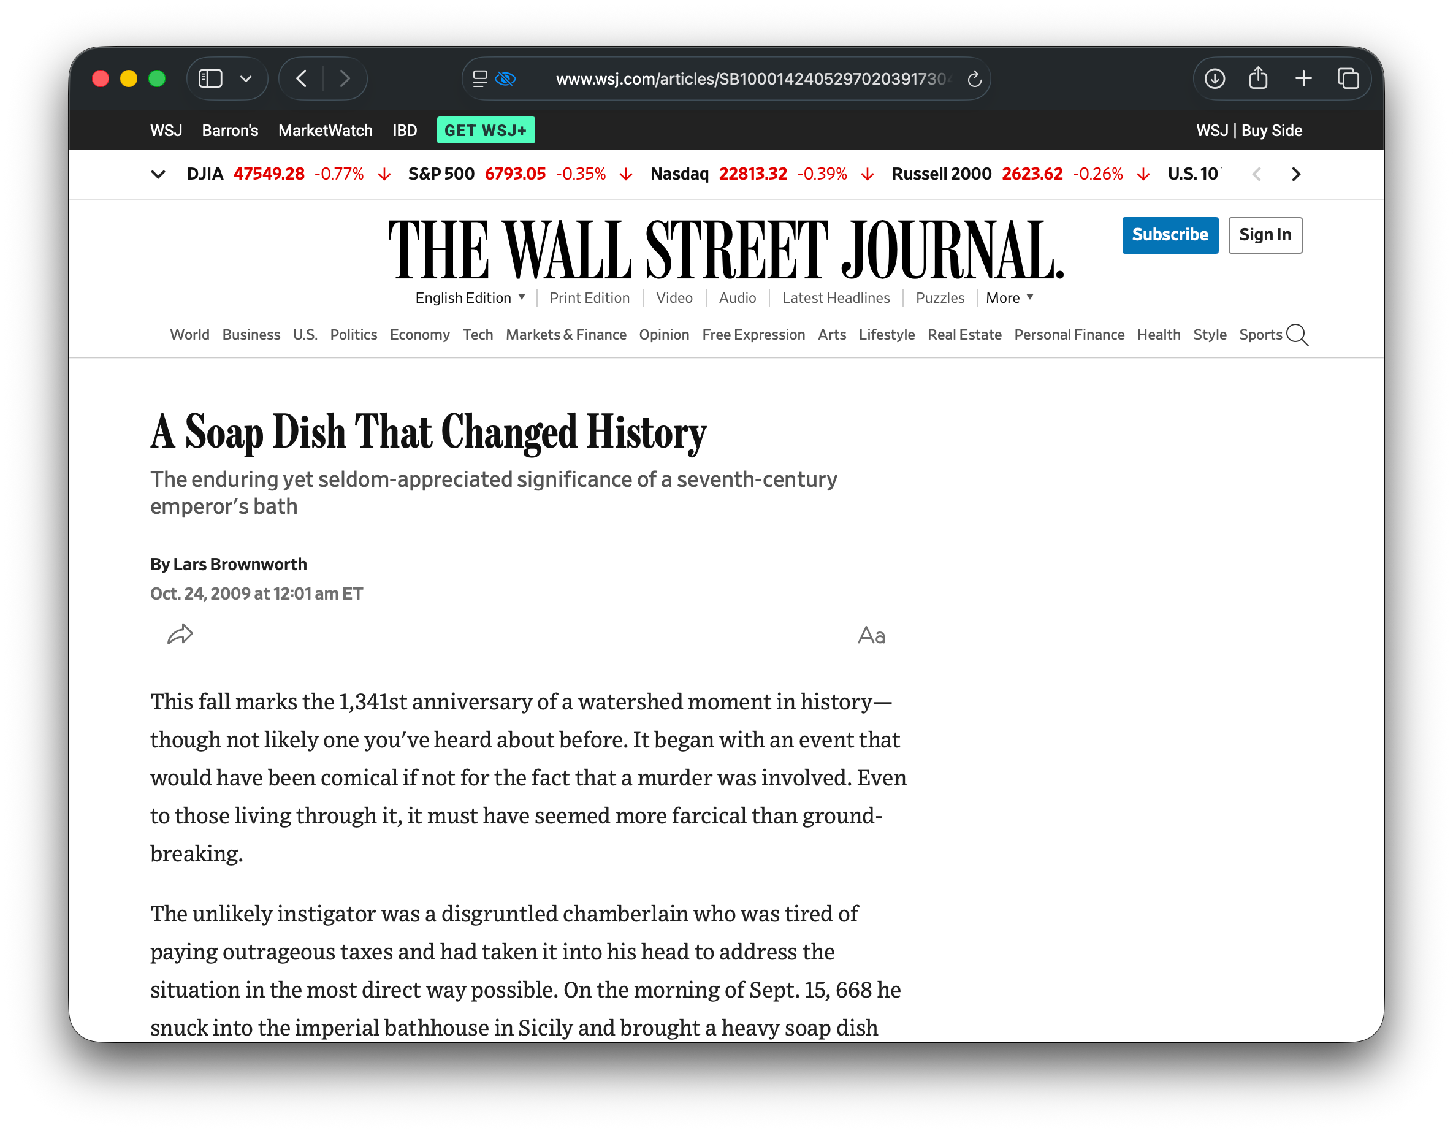Open the page reader menu icon
The height and width of the screenshot is (1133, 1453).
(479, 78)
